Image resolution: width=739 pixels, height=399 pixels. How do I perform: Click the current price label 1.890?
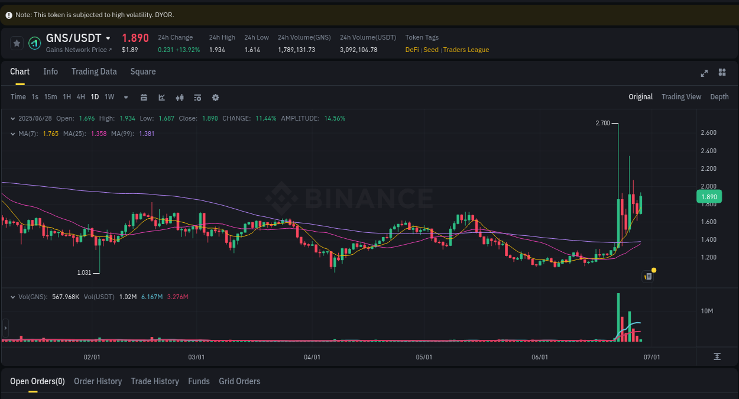point(708,196)
